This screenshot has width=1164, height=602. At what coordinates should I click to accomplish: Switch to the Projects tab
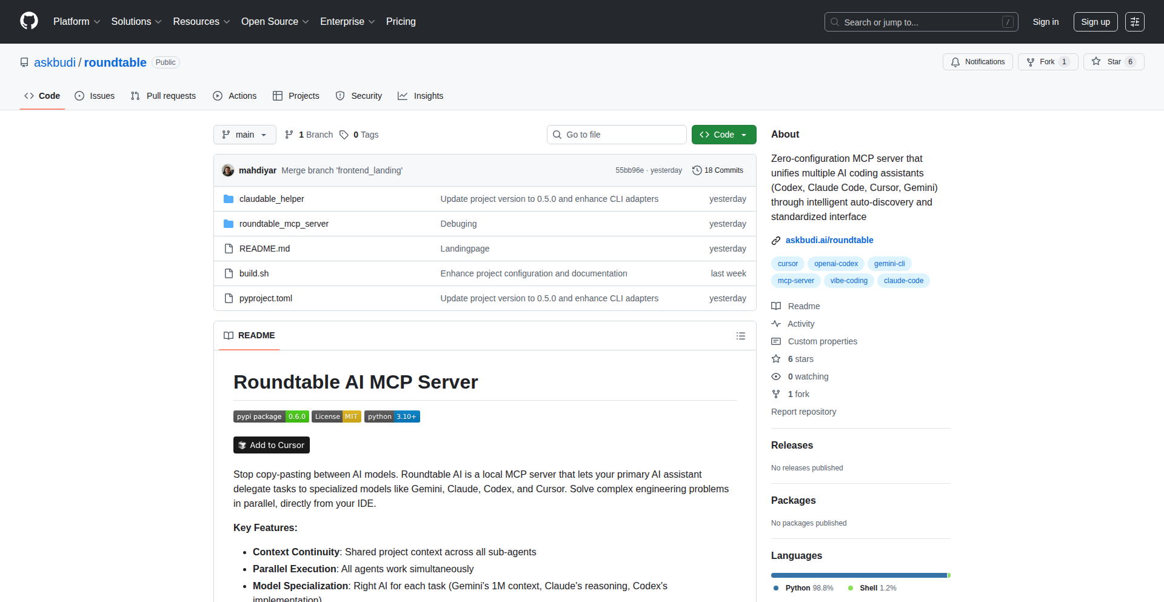click(296, 96)
